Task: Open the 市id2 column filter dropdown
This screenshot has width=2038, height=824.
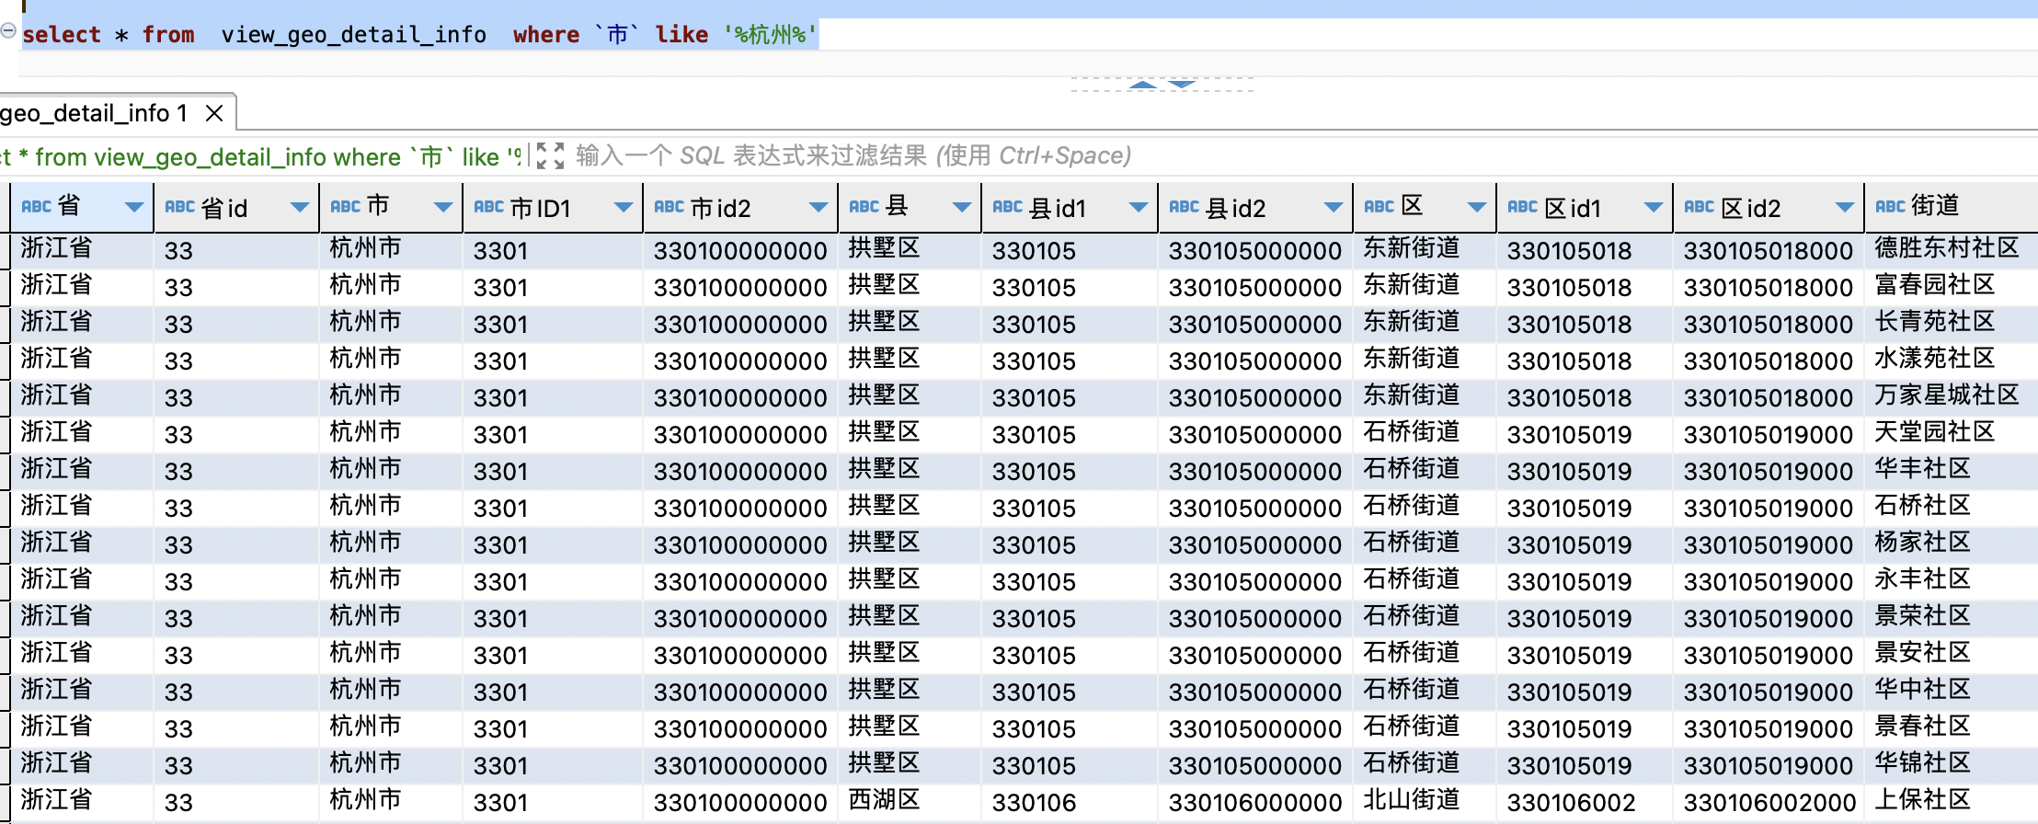Action: click(819, 207)
